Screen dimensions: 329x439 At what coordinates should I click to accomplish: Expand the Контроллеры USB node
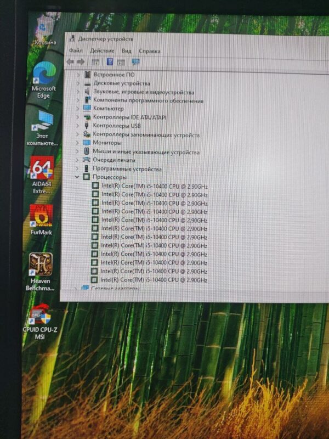77,126
